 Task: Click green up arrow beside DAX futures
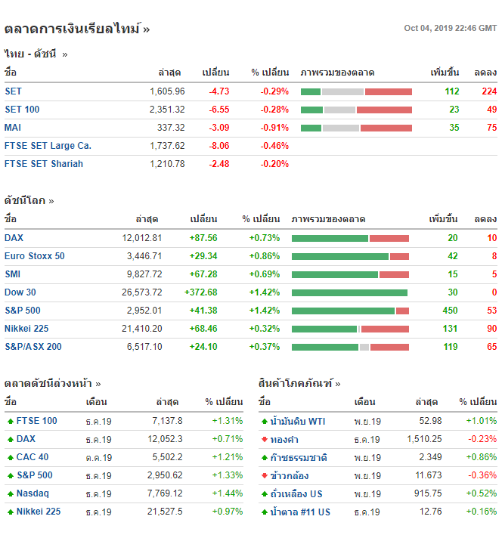tap(11, 440)
